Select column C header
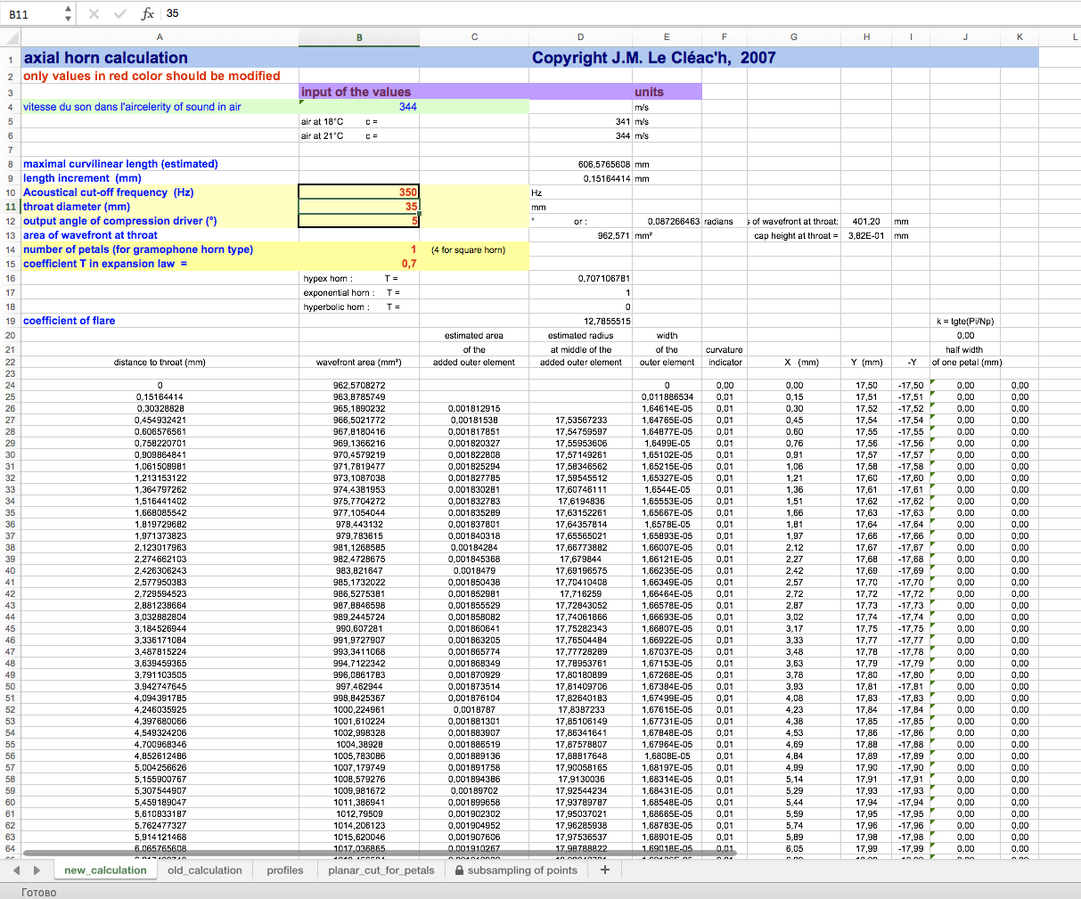Image resolution: width=1081 pixels, height=899 pixels. pos(474,37)
